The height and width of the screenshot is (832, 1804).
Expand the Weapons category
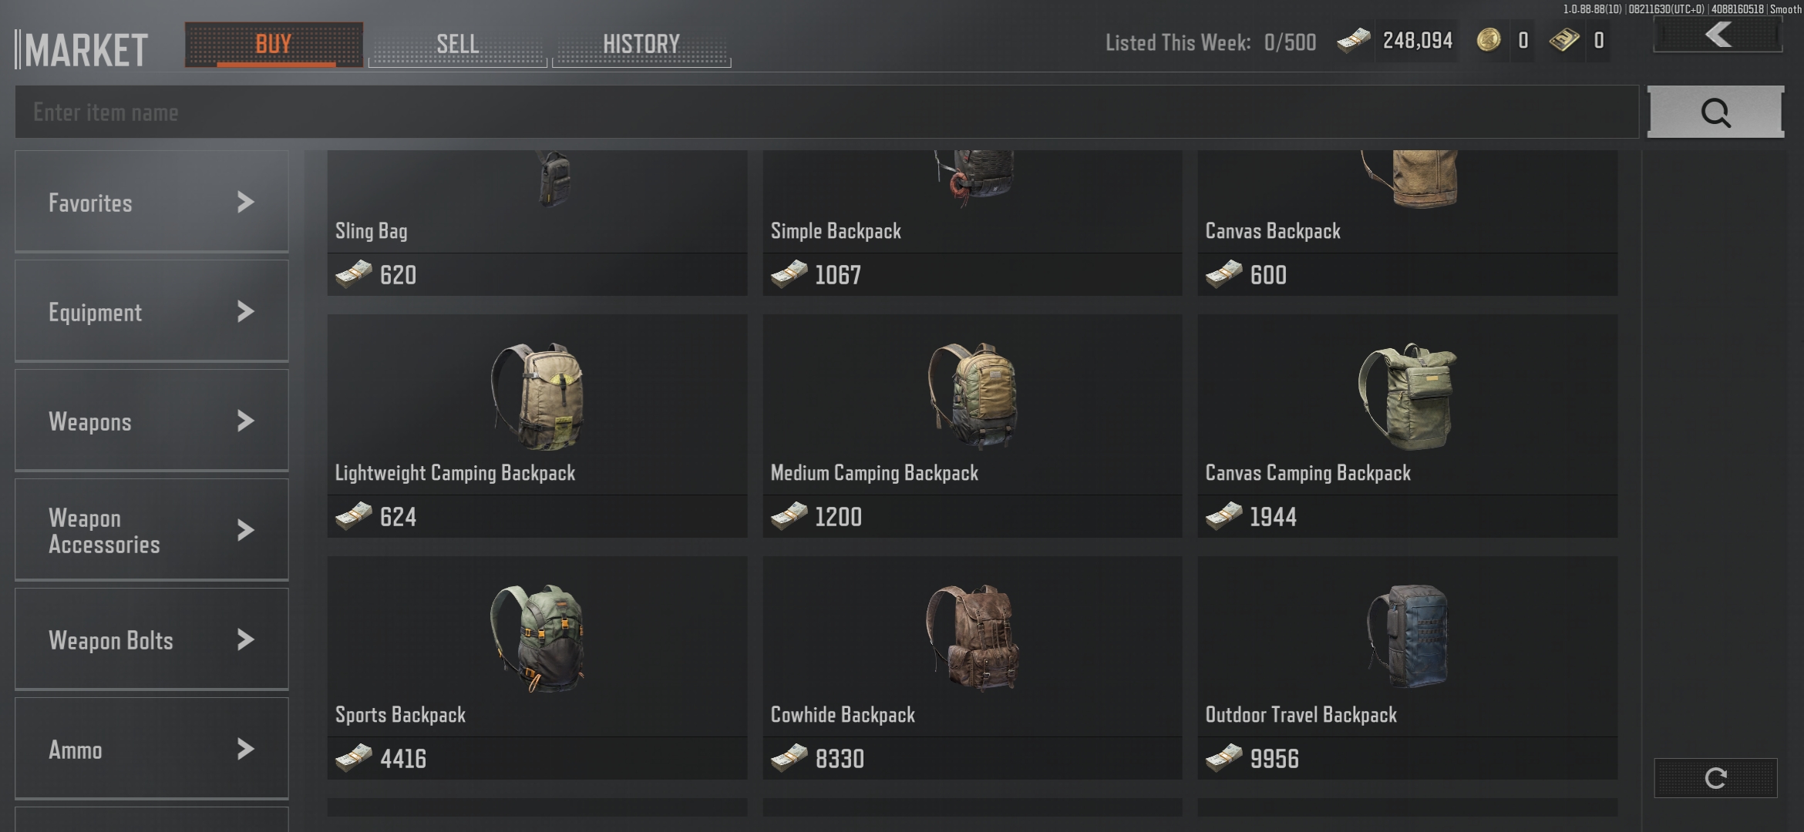tap(152, 421)
